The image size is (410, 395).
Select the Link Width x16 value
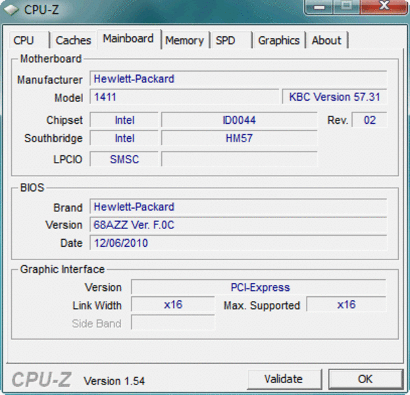point(173,305)
